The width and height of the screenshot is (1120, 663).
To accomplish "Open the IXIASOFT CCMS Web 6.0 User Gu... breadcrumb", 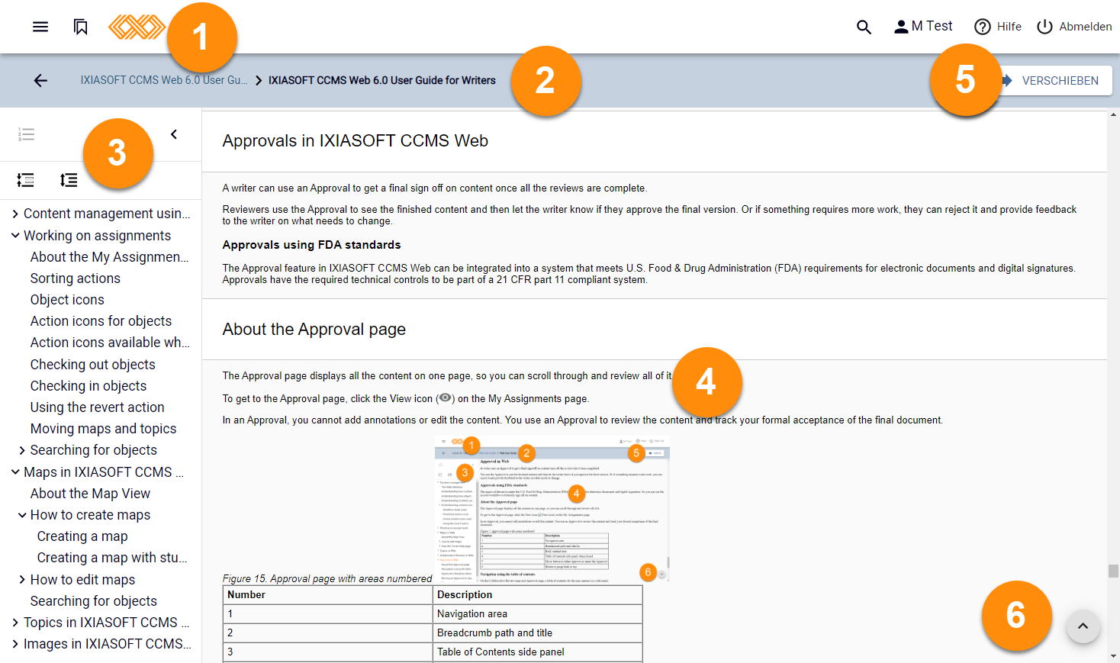I will click(x=164, y=80).
